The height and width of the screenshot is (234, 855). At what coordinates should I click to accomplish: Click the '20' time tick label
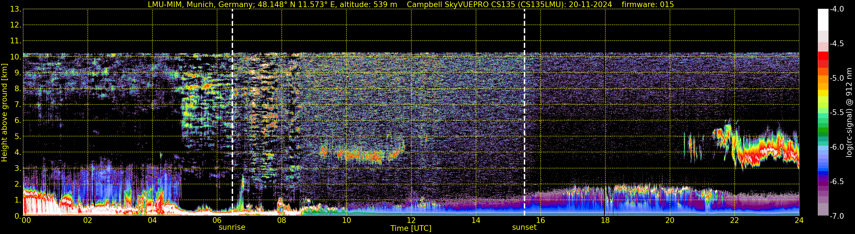tap(670, 220)
